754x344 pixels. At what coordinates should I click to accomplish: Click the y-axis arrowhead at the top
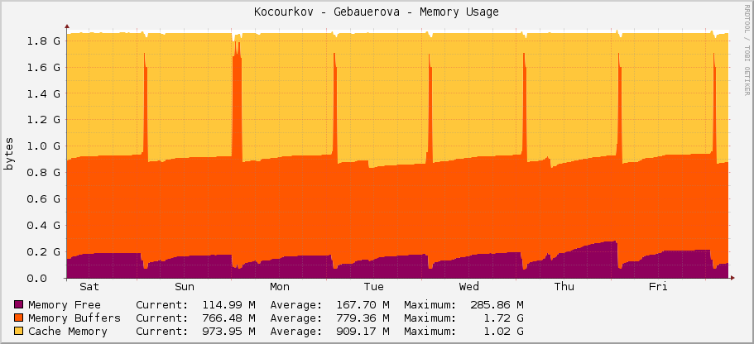tap(67, 27)
